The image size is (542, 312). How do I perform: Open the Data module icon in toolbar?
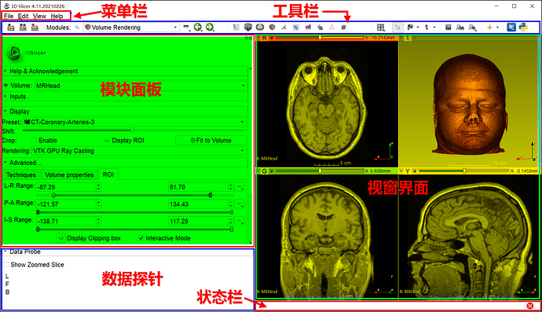(236, 28)
